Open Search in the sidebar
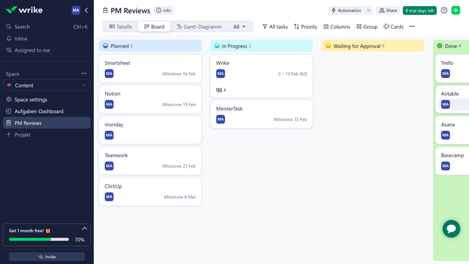 tap(47, 26)
